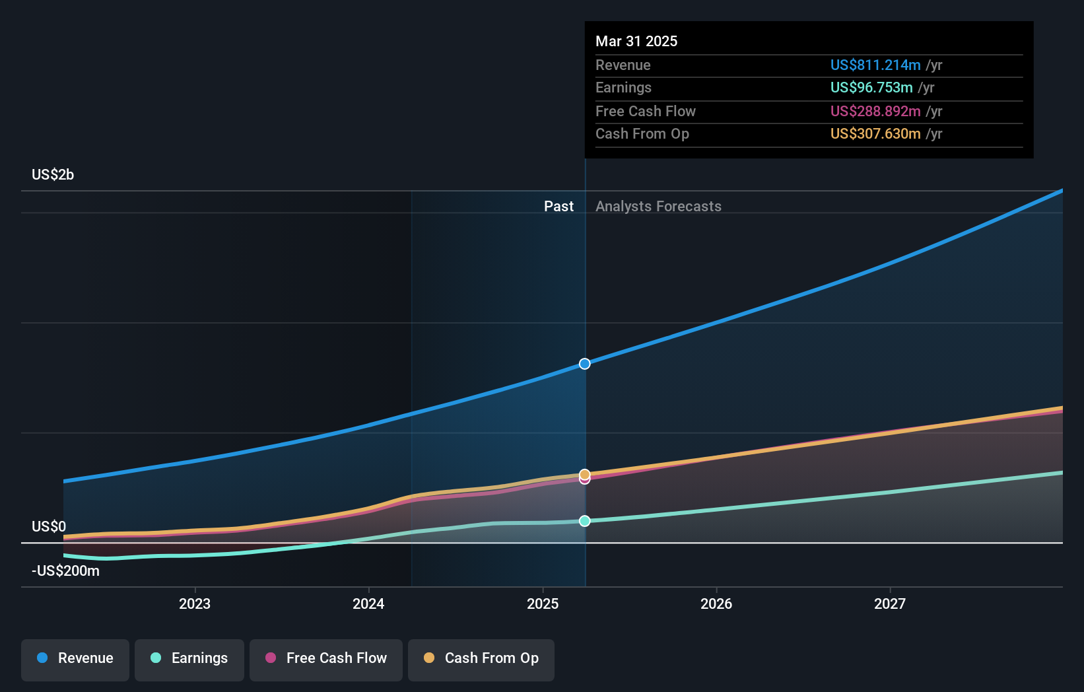Click the Revenue row label in tooltip

click(x=623, y=65)
